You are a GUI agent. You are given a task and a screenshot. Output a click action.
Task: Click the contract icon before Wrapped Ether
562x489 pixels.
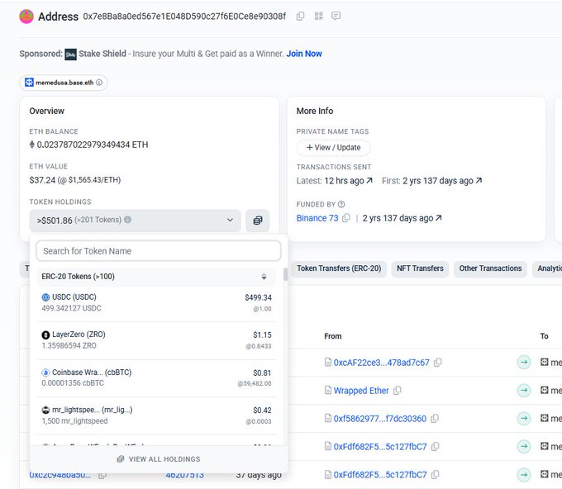pos(327,390)
